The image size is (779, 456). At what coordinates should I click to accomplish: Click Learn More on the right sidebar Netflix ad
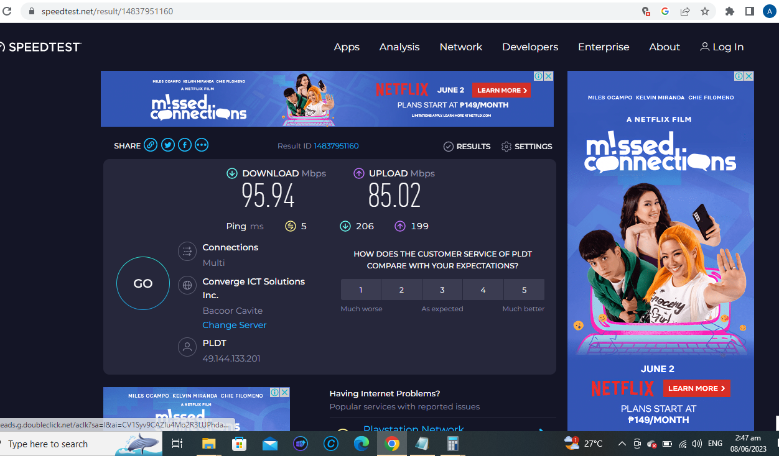point(696,388)
